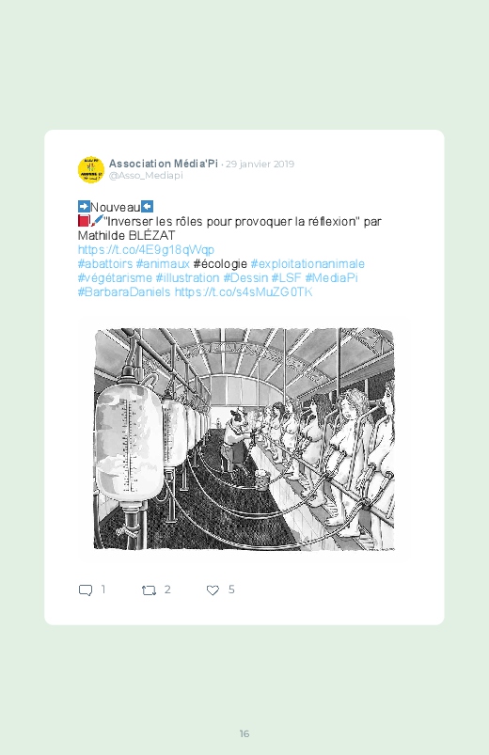Follow the t.co/s4sMuZG0TK link

click(x=244, y=291)
